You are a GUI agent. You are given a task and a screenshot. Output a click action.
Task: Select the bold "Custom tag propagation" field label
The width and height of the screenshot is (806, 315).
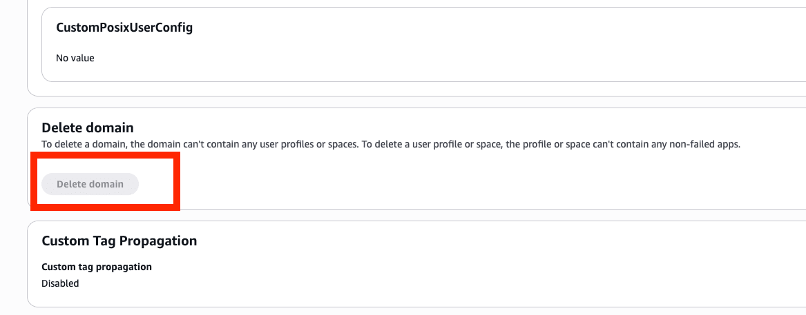coord(97,267)
